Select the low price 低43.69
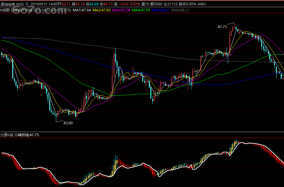The width and height of the screenshot is (284, 187). coord(92,4)
